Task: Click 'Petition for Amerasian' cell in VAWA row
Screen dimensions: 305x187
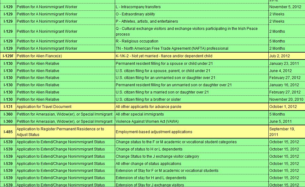Action: pos(65,122)
